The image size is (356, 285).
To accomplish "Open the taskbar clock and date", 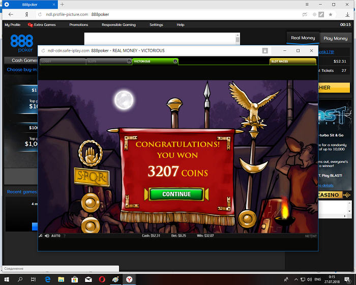I will (332, 279).
